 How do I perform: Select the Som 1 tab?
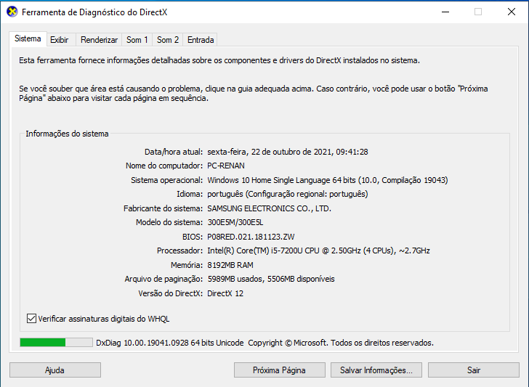tap(137, 40)
